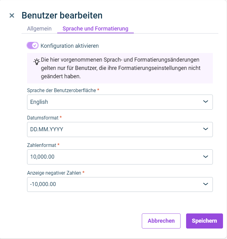
Task: Click chevron arrow beside DD.MM.YYYY
Action: click(205, 129)
